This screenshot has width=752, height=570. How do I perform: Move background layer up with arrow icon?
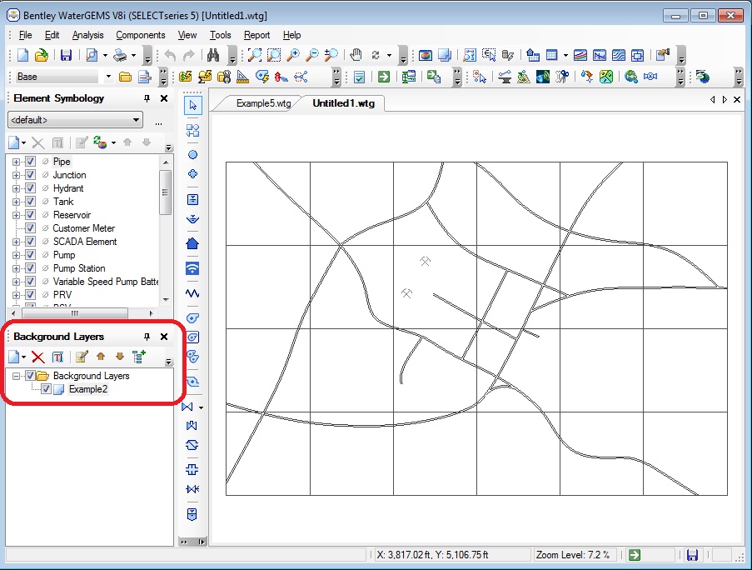(x=101, y=357)
